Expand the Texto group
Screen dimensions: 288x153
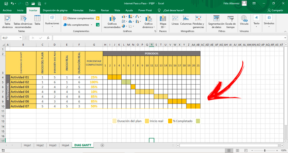pos(256,21)
